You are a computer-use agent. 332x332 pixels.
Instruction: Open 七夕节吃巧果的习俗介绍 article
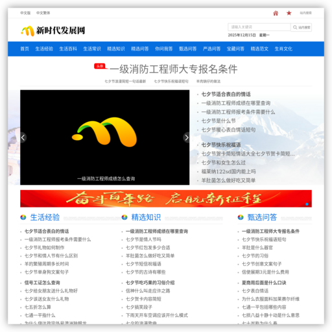click(x=150, y=283)
